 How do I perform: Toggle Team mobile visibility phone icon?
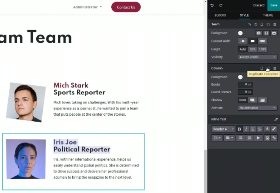[261, 24]
